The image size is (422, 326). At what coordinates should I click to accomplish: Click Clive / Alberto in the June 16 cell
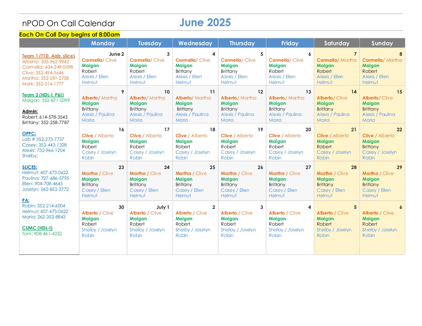98,136
